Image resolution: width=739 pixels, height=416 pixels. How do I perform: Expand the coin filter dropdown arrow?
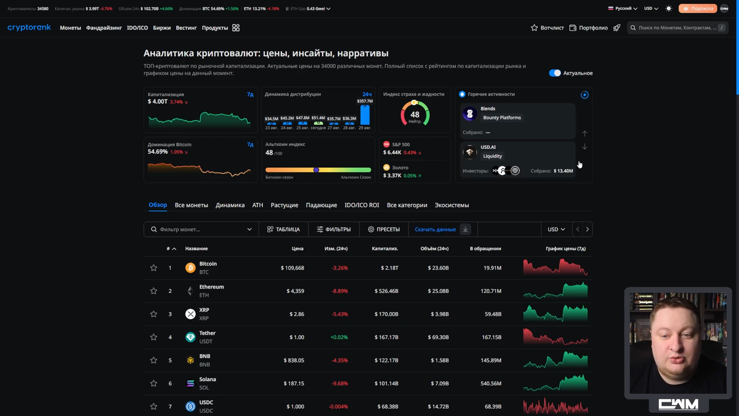(x=249, y=229)
